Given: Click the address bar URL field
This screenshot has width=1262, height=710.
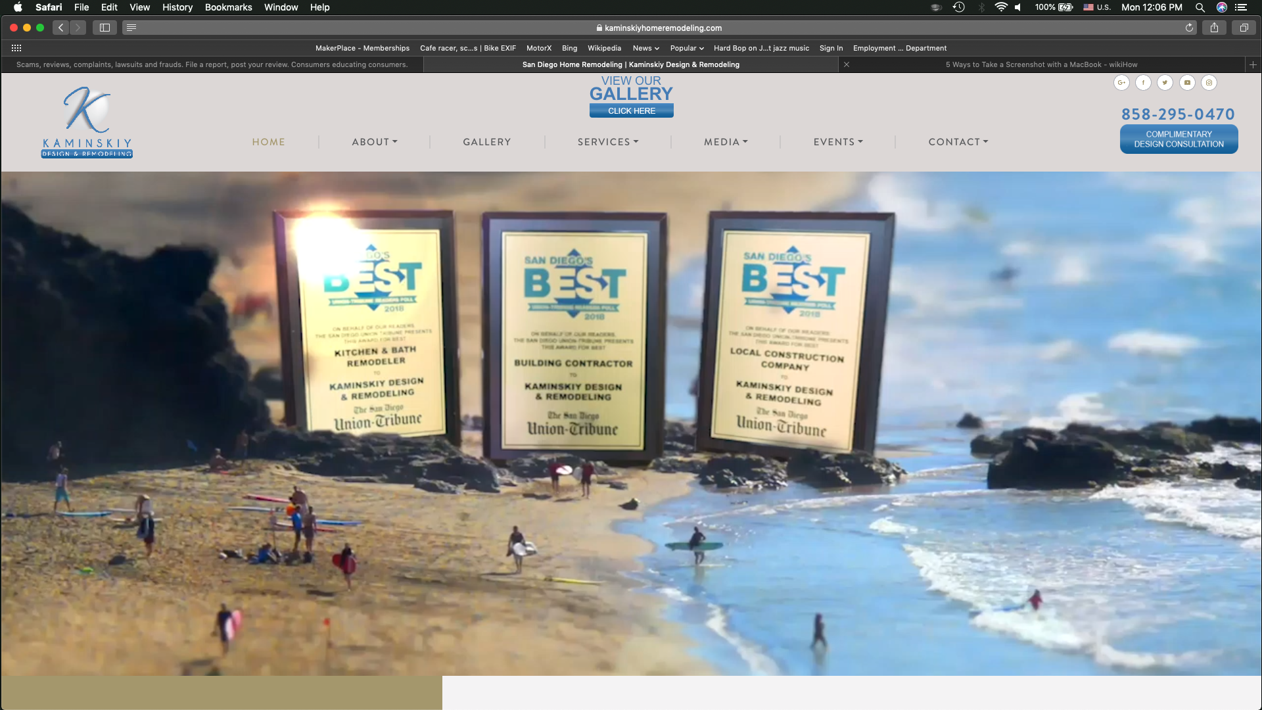Looking at the screenshot, I should click(659, 28).
